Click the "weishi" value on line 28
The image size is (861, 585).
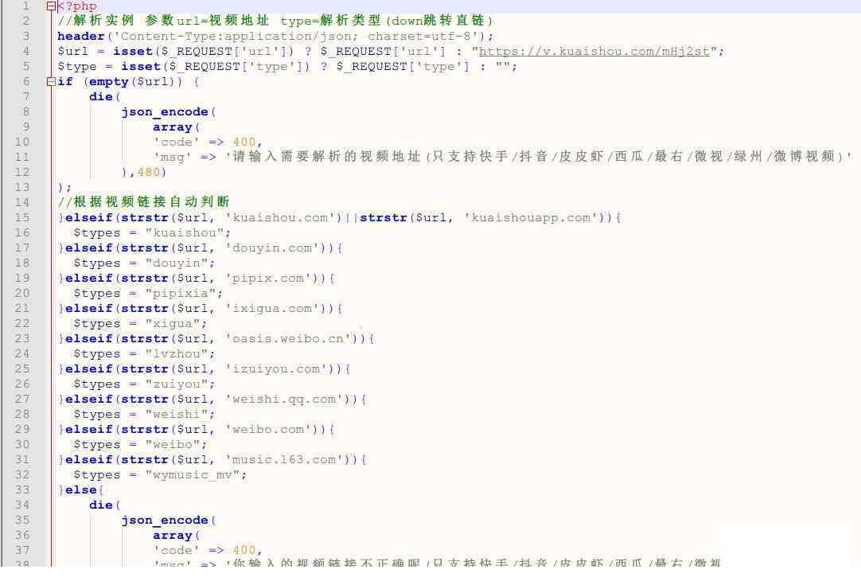tap(177, 414)
